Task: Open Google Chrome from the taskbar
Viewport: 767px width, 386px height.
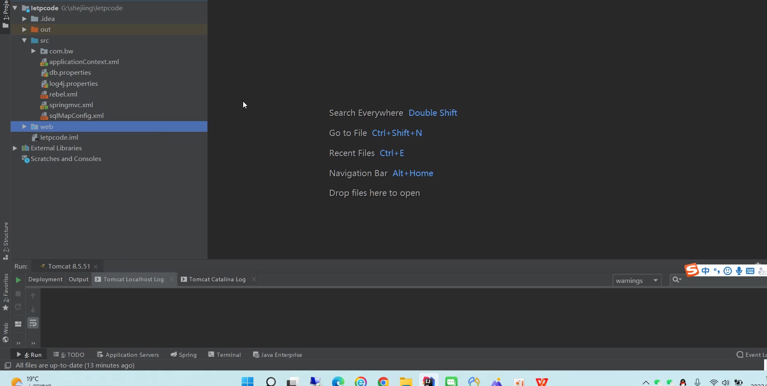Action: click(383, 382)
